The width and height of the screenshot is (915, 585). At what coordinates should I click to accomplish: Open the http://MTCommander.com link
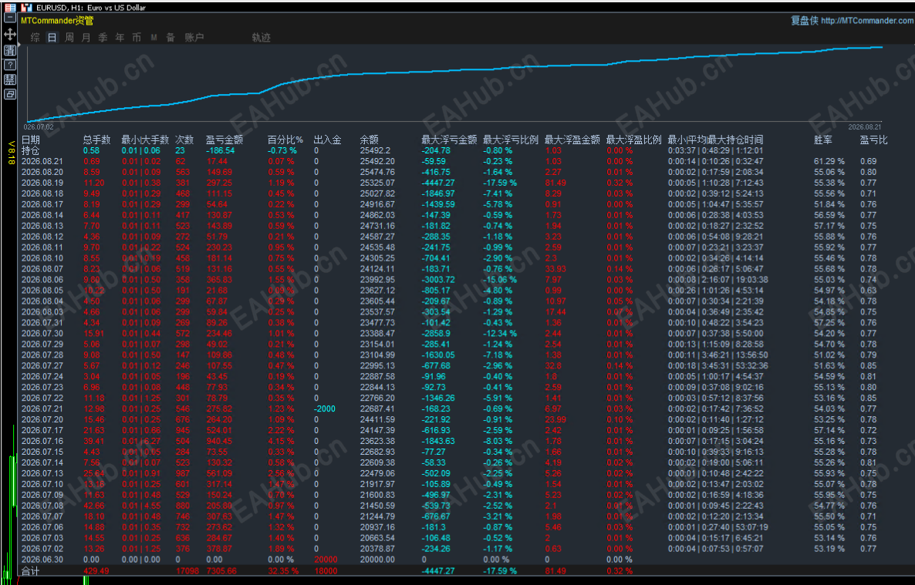pyautogui.click(x=867, y=20)
